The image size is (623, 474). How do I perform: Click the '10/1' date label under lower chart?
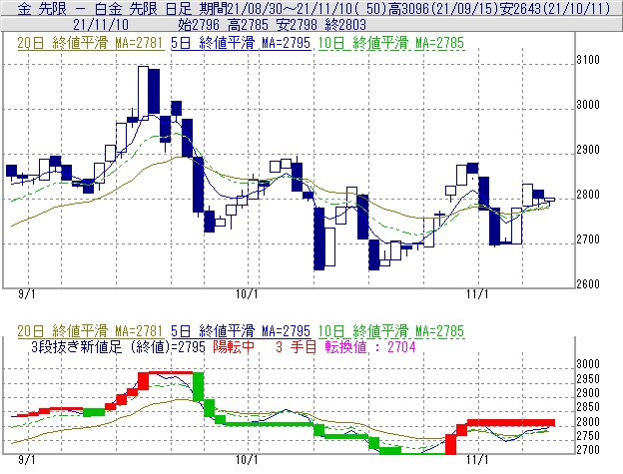coord(247,460)
